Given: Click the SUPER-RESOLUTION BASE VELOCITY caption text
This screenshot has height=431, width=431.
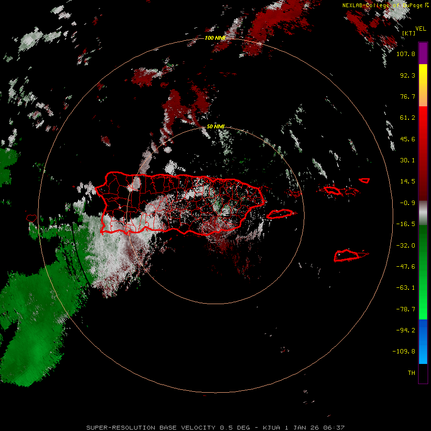Looking at the screenshot, I should click(x=151, y=428).
